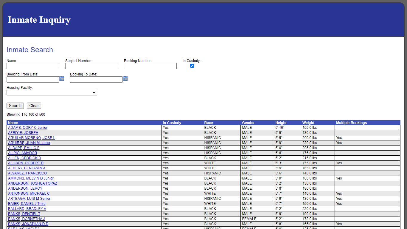The width and height of the screenshot is (407, 229).
Task: Open AGUIRRE, JUAN M Junior record
Action: [29, 143]
